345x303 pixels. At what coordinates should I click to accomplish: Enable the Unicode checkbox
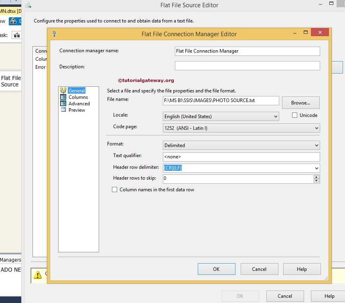tap(295, 115)
